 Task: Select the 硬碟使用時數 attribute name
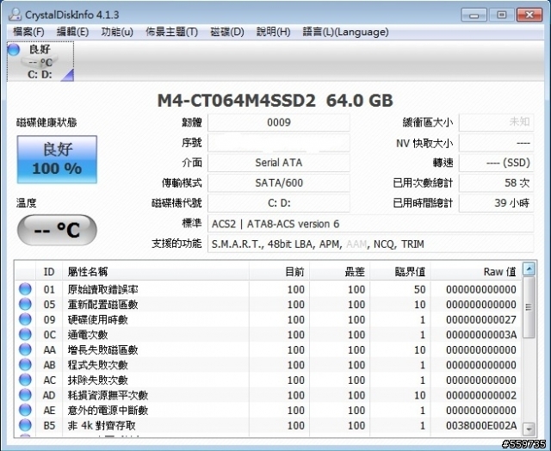[x=98, y=319]
